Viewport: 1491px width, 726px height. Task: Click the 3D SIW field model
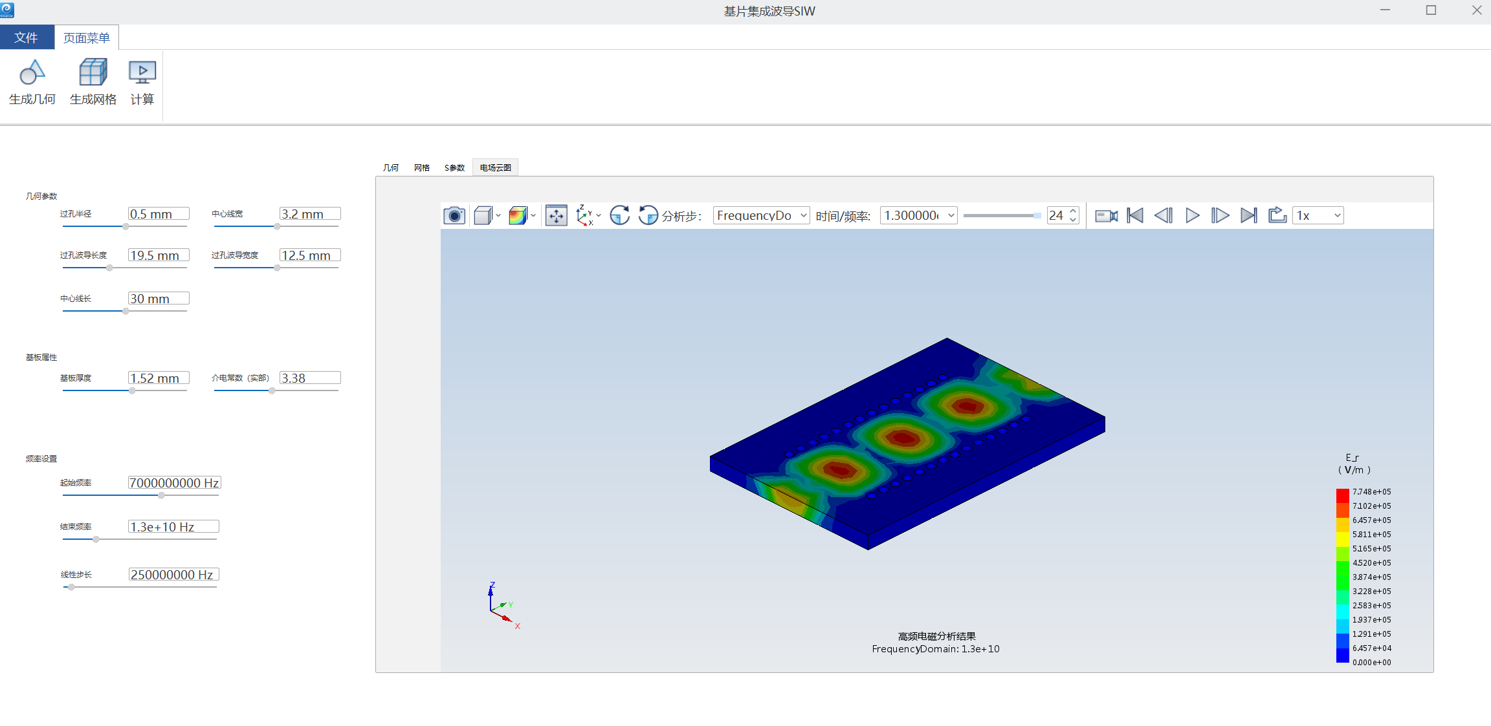click(907, 443)
